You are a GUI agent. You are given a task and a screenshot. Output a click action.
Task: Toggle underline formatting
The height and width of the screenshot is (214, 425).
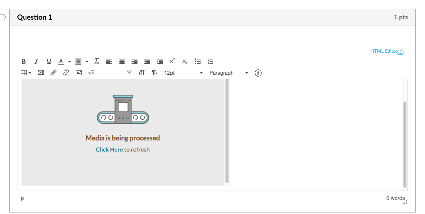[x=49, y=62]
